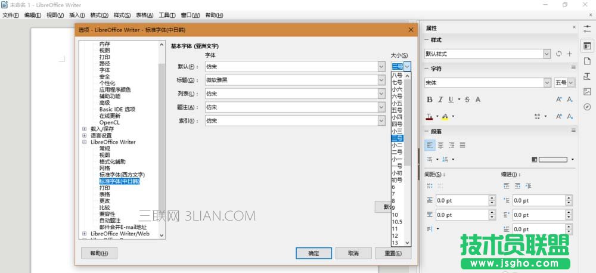The width and height of the screenshot is (596, 273).
Task: Click the font color icon
Action: pyautogui.click(x=430, y=116)
